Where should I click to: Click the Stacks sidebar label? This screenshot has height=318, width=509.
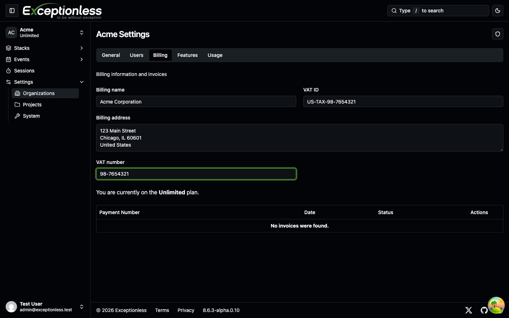point(22,48)
